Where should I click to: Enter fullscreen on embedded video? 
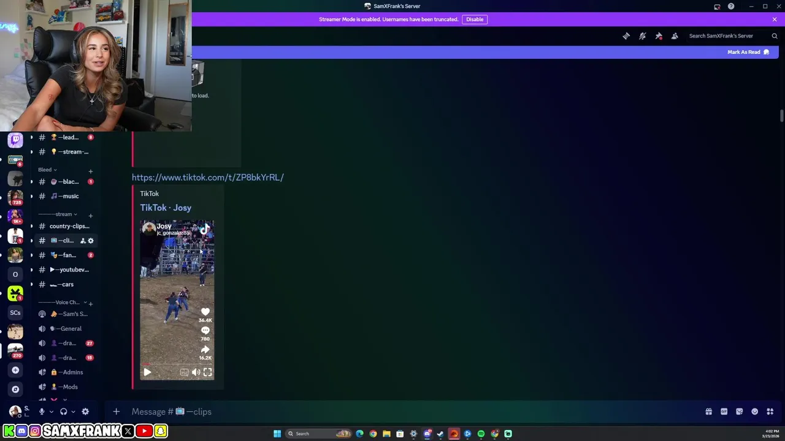coord(207,372)
